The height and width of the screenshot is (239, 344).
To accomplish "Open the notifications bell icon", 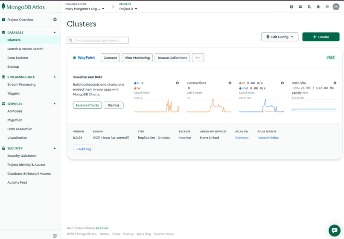I will (x=318, y=7).
